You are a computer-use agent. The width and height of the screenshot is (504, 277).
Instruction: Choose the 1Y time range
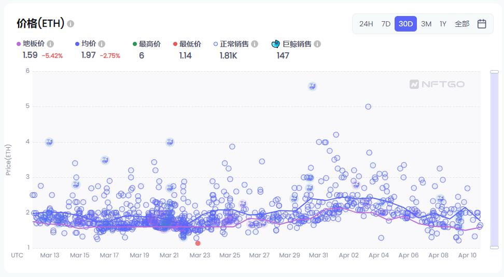[443, 24]
